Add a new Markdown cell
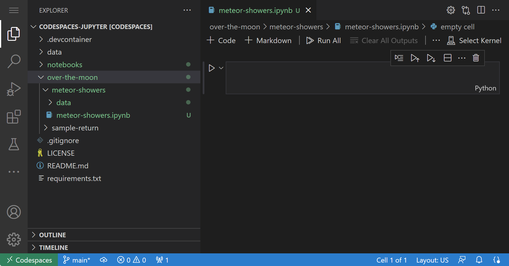Screen dimensions: 509x266 click(x=268, y=41)
